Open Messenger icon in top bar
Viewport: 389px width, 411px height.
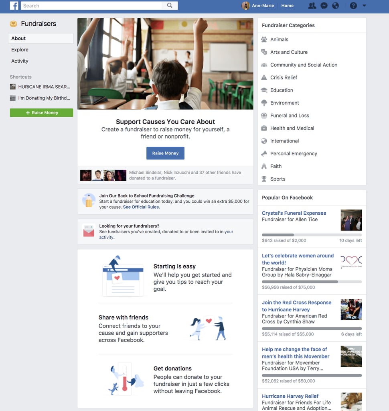[x=324, y=6]
